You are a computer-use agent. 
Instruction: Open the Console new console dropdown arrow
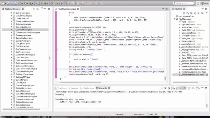click(200, 88)
